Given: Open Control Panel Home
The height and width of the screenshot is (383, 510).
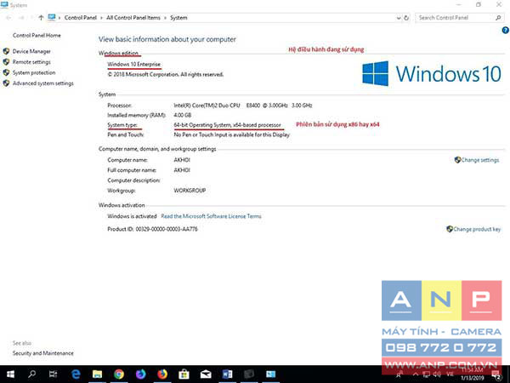Looking at the screenshot, I should 37,35.
